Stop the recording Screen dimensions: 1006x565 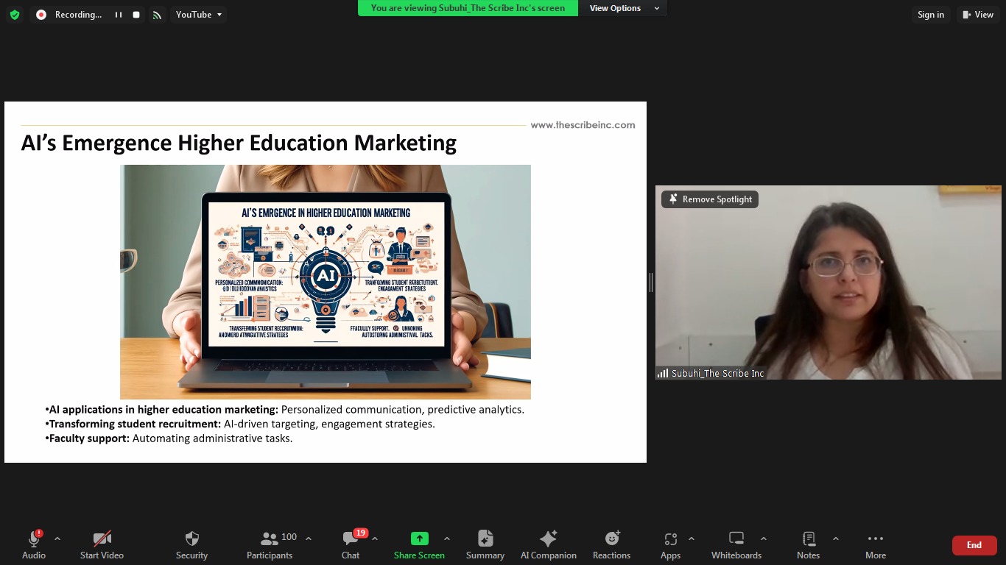click(x=136, y=15)
